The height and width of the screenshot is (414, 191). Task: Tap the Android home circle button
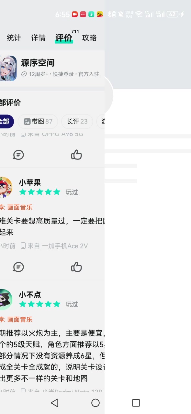click(x=95, y=403)
